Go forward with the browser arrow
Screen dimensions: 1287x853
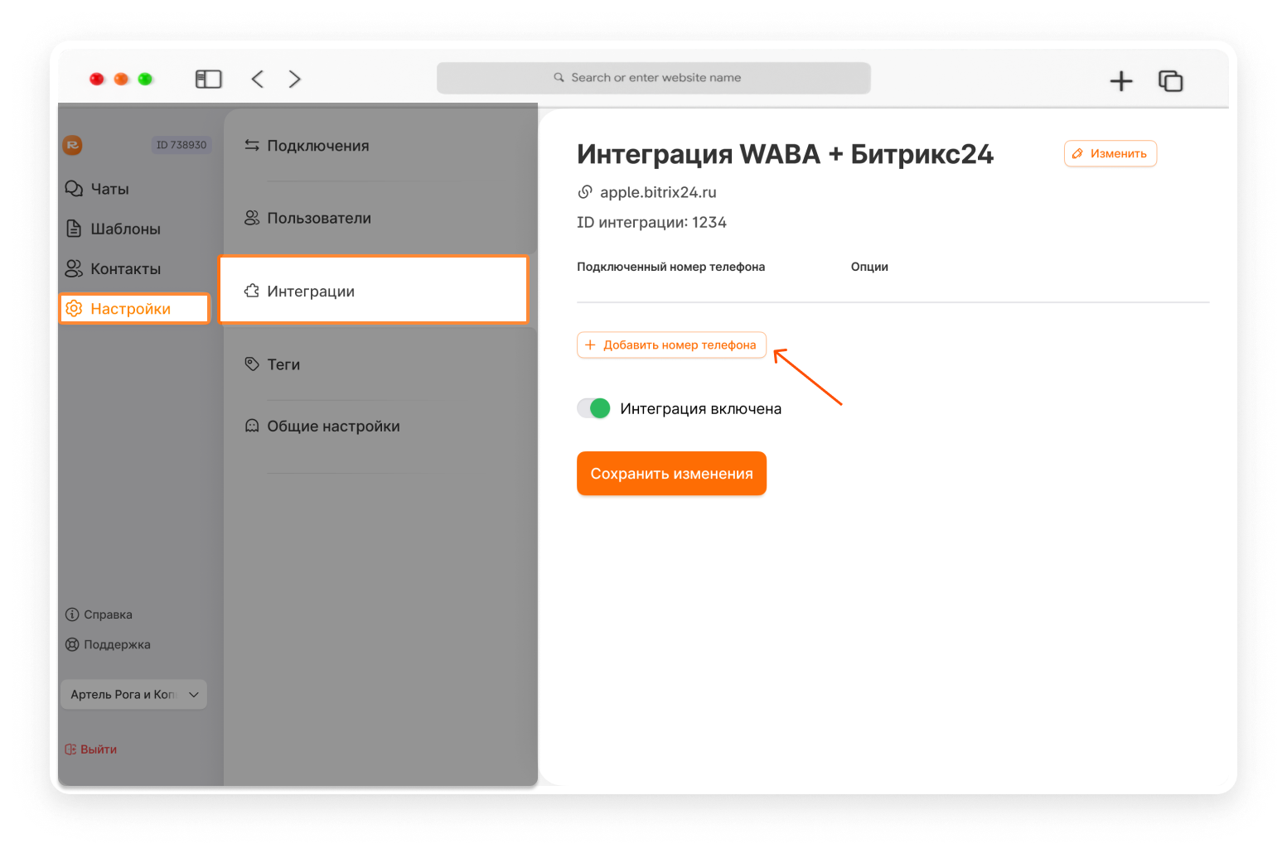(x=294, y=79)
